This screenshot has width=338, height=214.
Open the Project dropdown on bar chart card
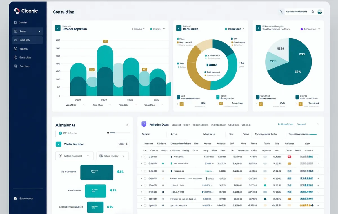point(158,29)
